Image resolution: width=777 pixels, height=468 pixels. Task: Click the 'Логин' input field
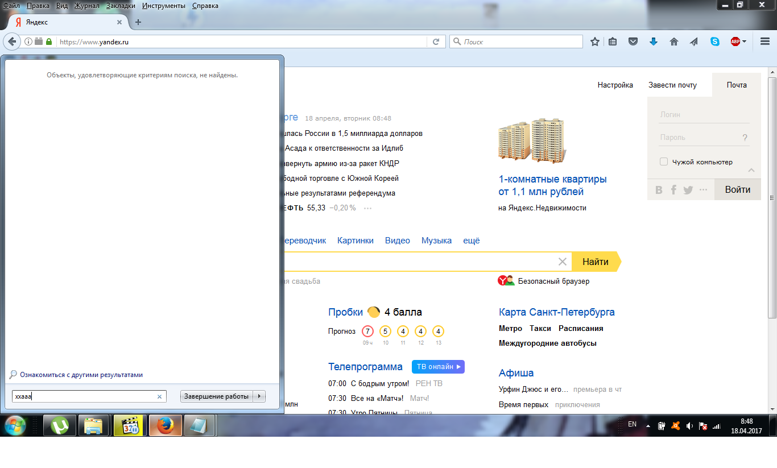click(704, 114)
